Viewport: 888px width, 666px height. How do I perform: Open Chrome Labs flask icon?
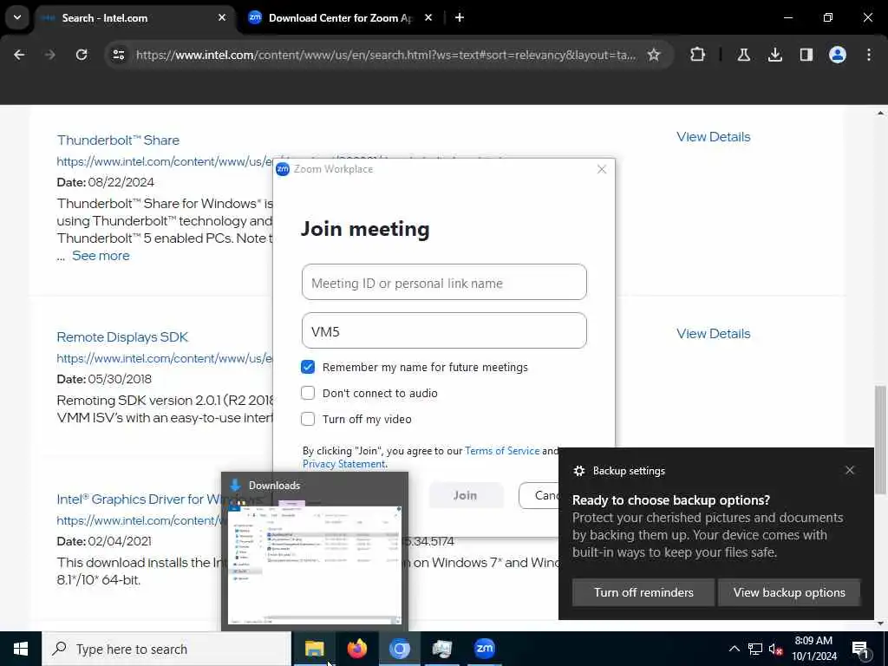743,55
